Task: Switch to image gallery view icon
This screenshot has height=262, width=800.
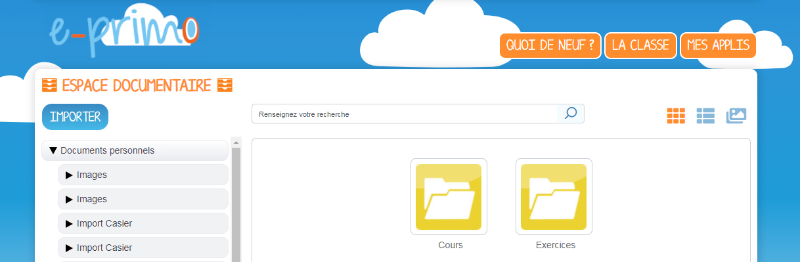Action: 736,116
